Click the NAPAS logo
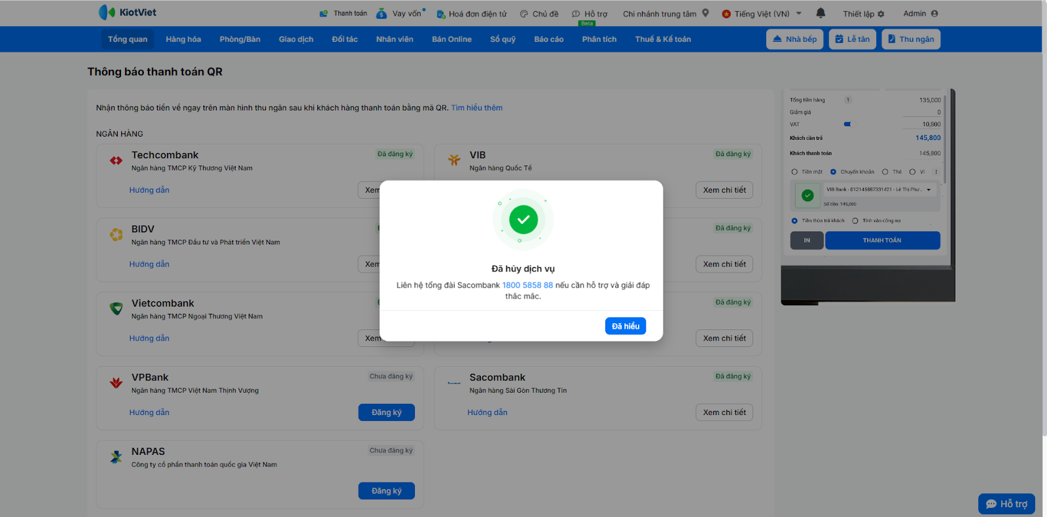 click(x=116, y=457)
